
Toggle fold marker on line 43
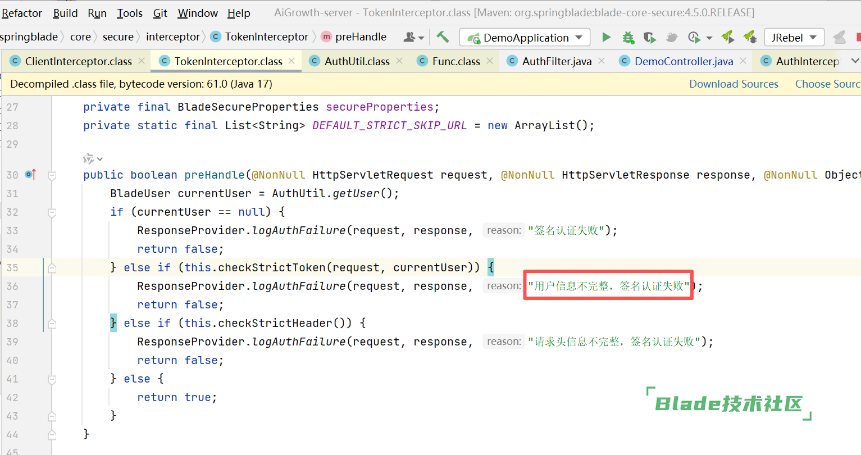pyautogui.click(x=52, y=416)
